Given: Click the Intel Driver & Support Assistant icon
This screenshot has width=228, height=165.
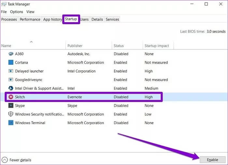Looking at the screenshot, I should pyautogui.click(x=11, y=88).
